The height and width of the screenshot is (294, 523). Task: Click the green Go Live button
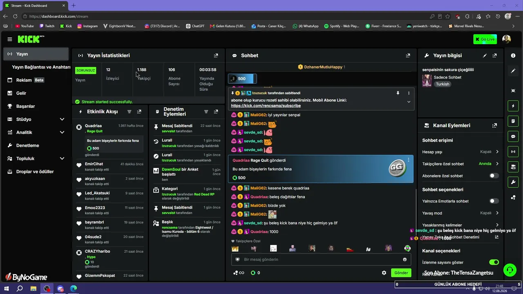click(x=485, y=39)
